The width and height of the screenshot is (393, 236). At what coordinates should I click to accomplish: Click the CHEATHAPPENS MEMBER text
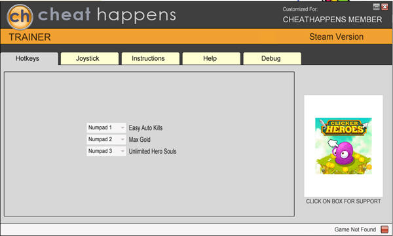[x=332, y=20]
